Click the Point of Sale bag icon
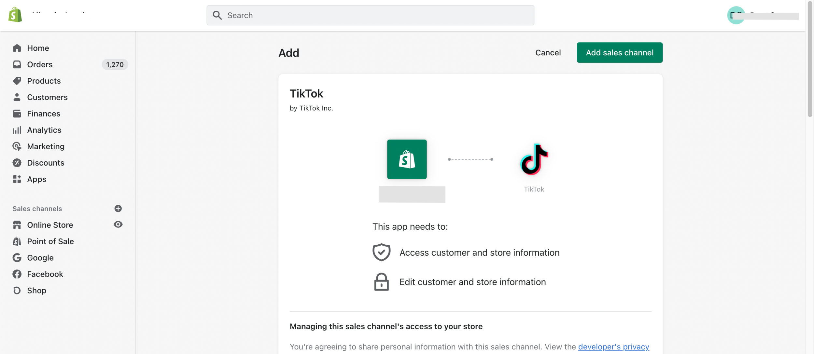The image size is (814, 354). coord(17,241)
